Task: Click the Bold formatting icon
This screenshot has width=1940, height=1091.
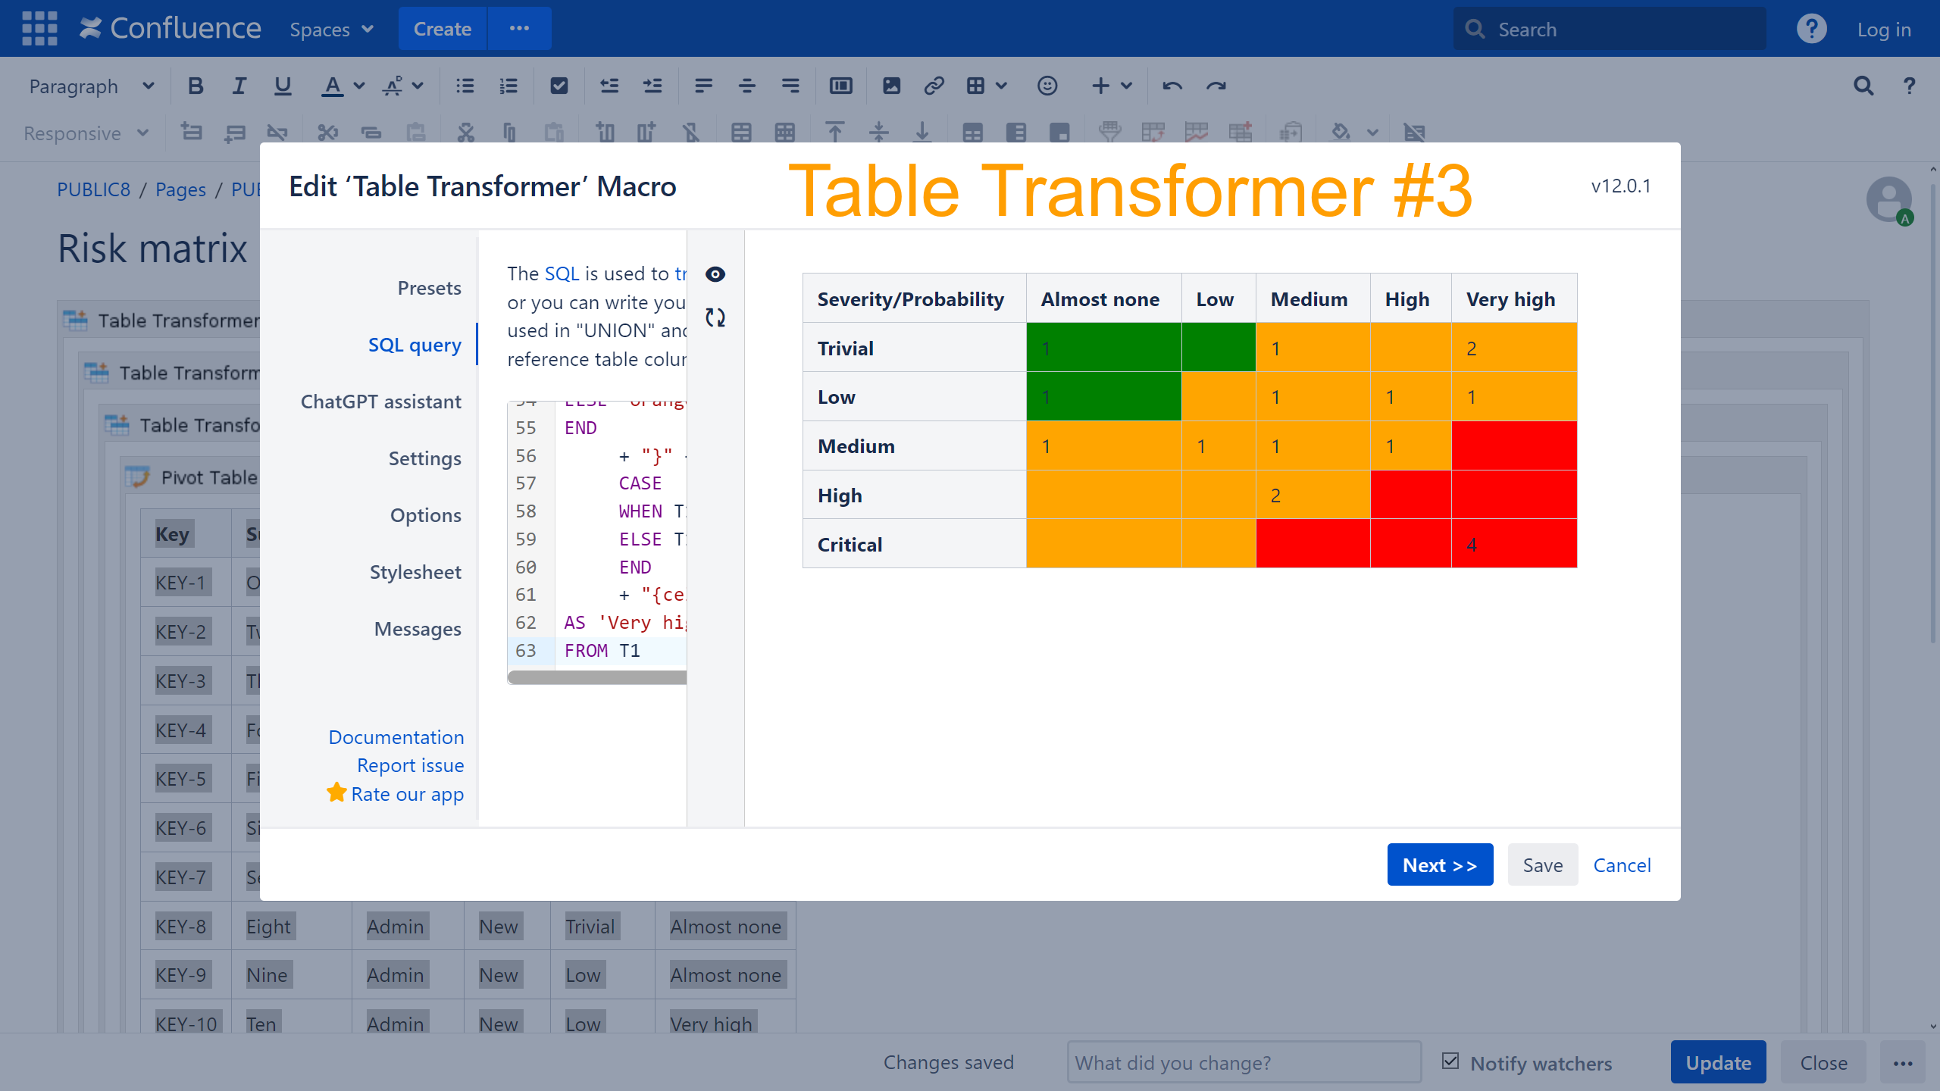Action: click(x=196, y=86)
